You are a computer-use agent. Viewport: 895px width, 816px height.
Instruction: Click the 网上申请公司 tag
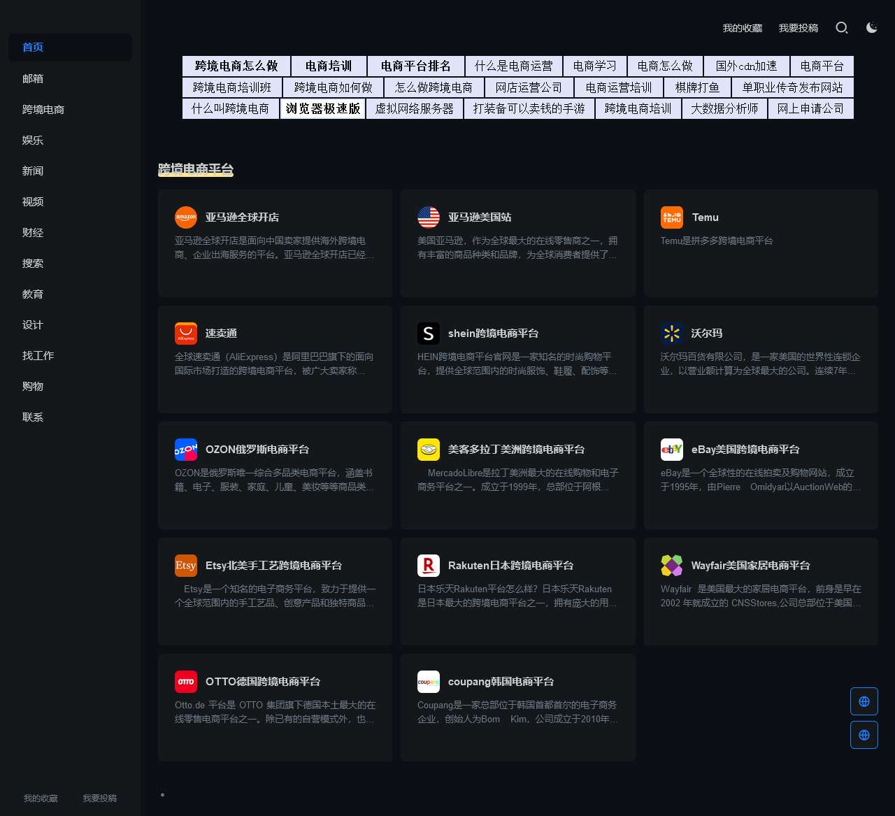(x=810, y=109)
